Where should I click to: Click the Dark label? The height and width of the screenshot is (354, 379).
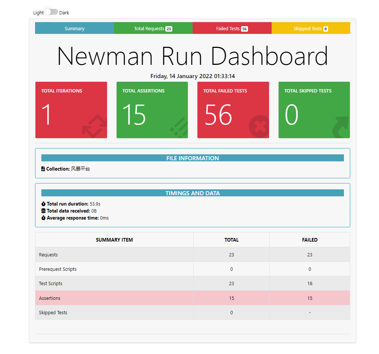pos(64,13)
